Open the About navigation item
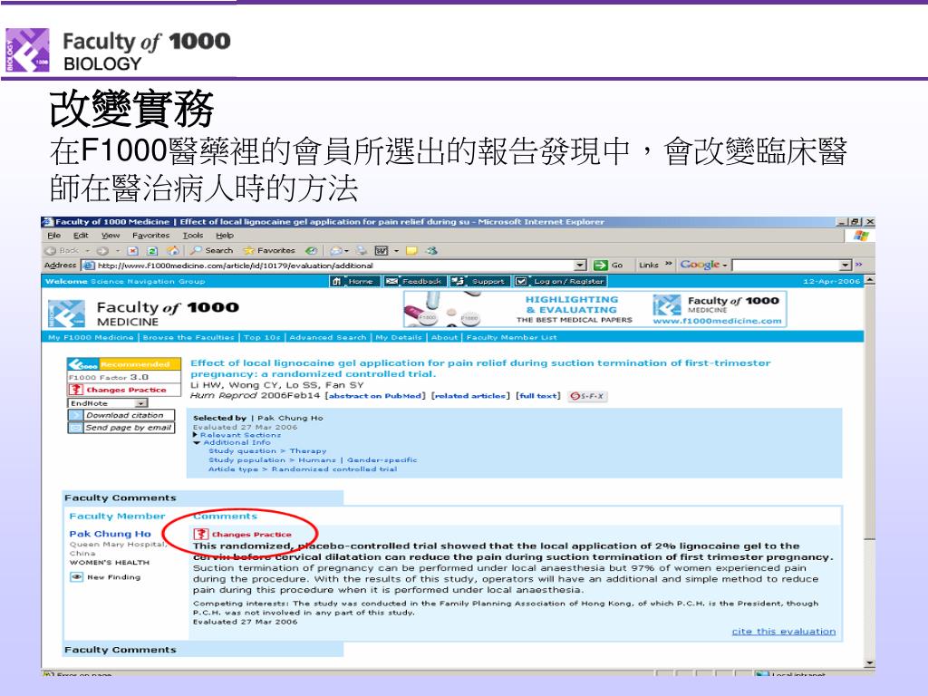The width and height of the screenshot is (928, 696). (444, 337)
